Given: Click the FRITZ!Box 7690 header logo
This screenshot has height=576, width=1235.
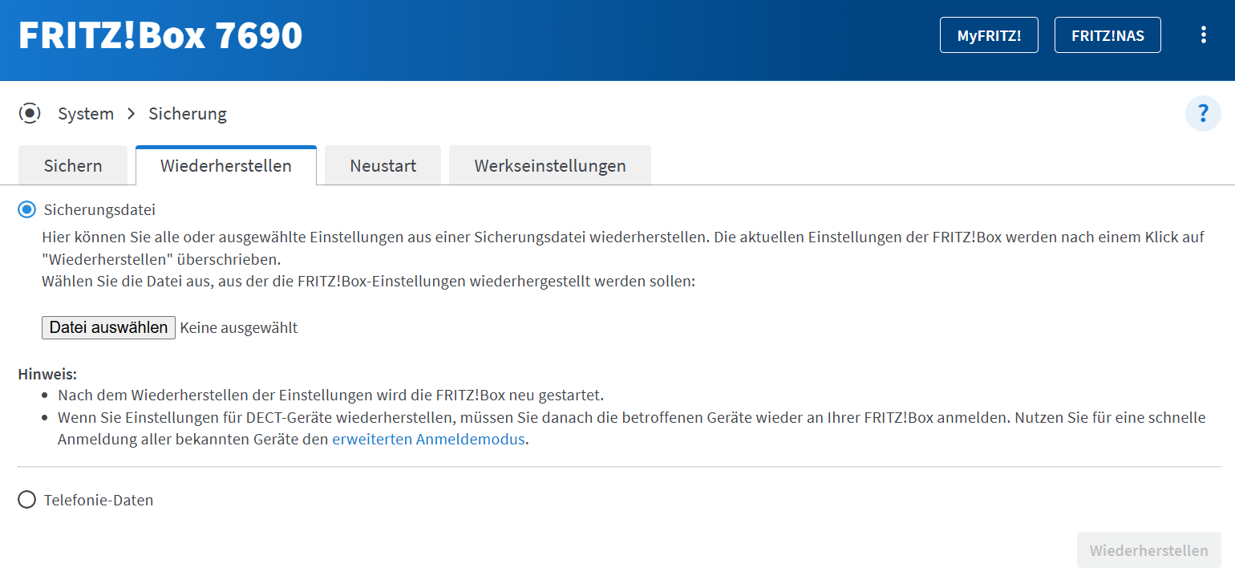Looking at the screenshot, I should click(x=160, y=36).
